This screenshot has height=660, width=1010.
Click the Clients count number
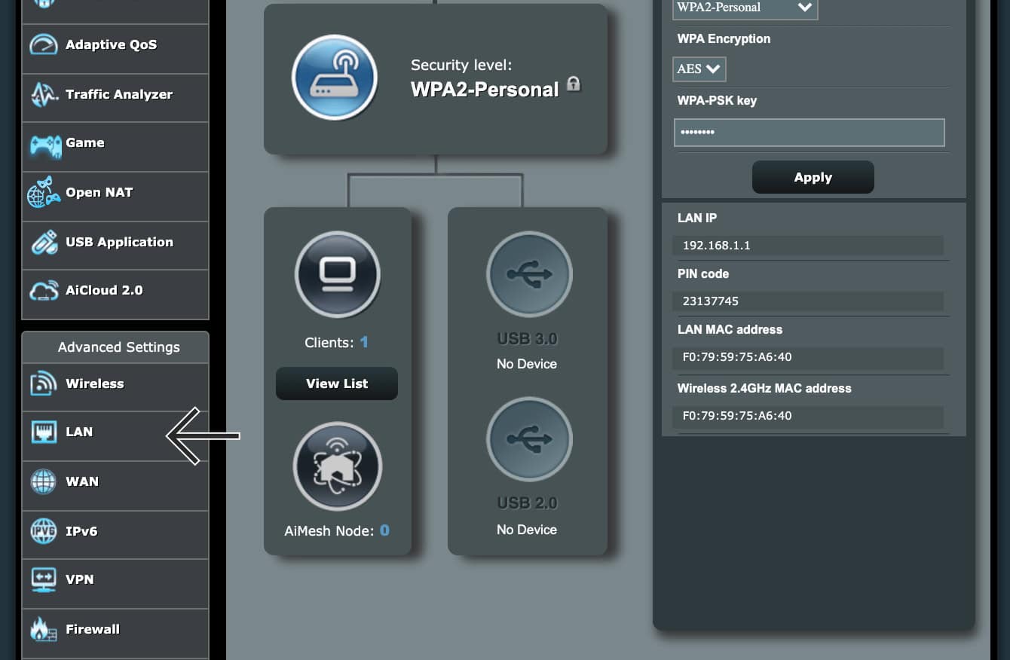(364, 343)
